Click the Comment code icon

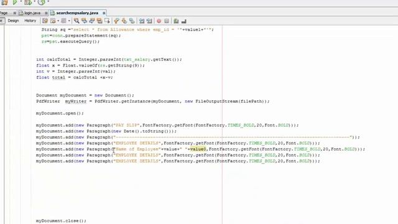coord(176,21)
